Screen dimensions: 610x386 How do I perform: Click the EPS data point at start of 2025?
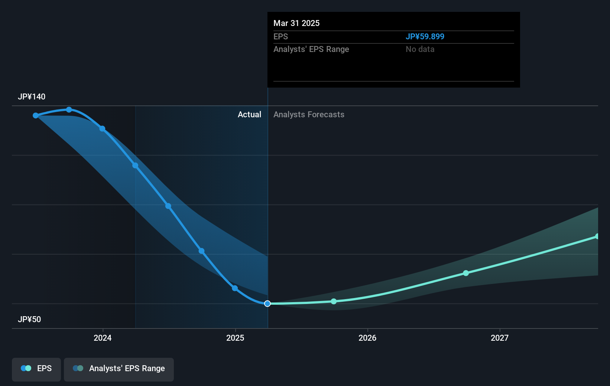tap(235, 288)
